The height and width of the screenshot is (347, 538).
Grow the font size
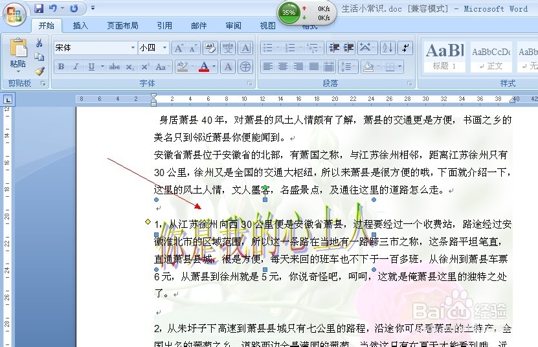(179, 48)
